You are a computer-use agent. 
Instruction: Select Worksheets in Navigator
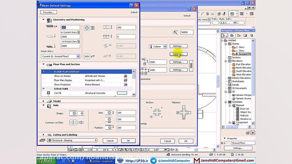click(x=238, y=81)
